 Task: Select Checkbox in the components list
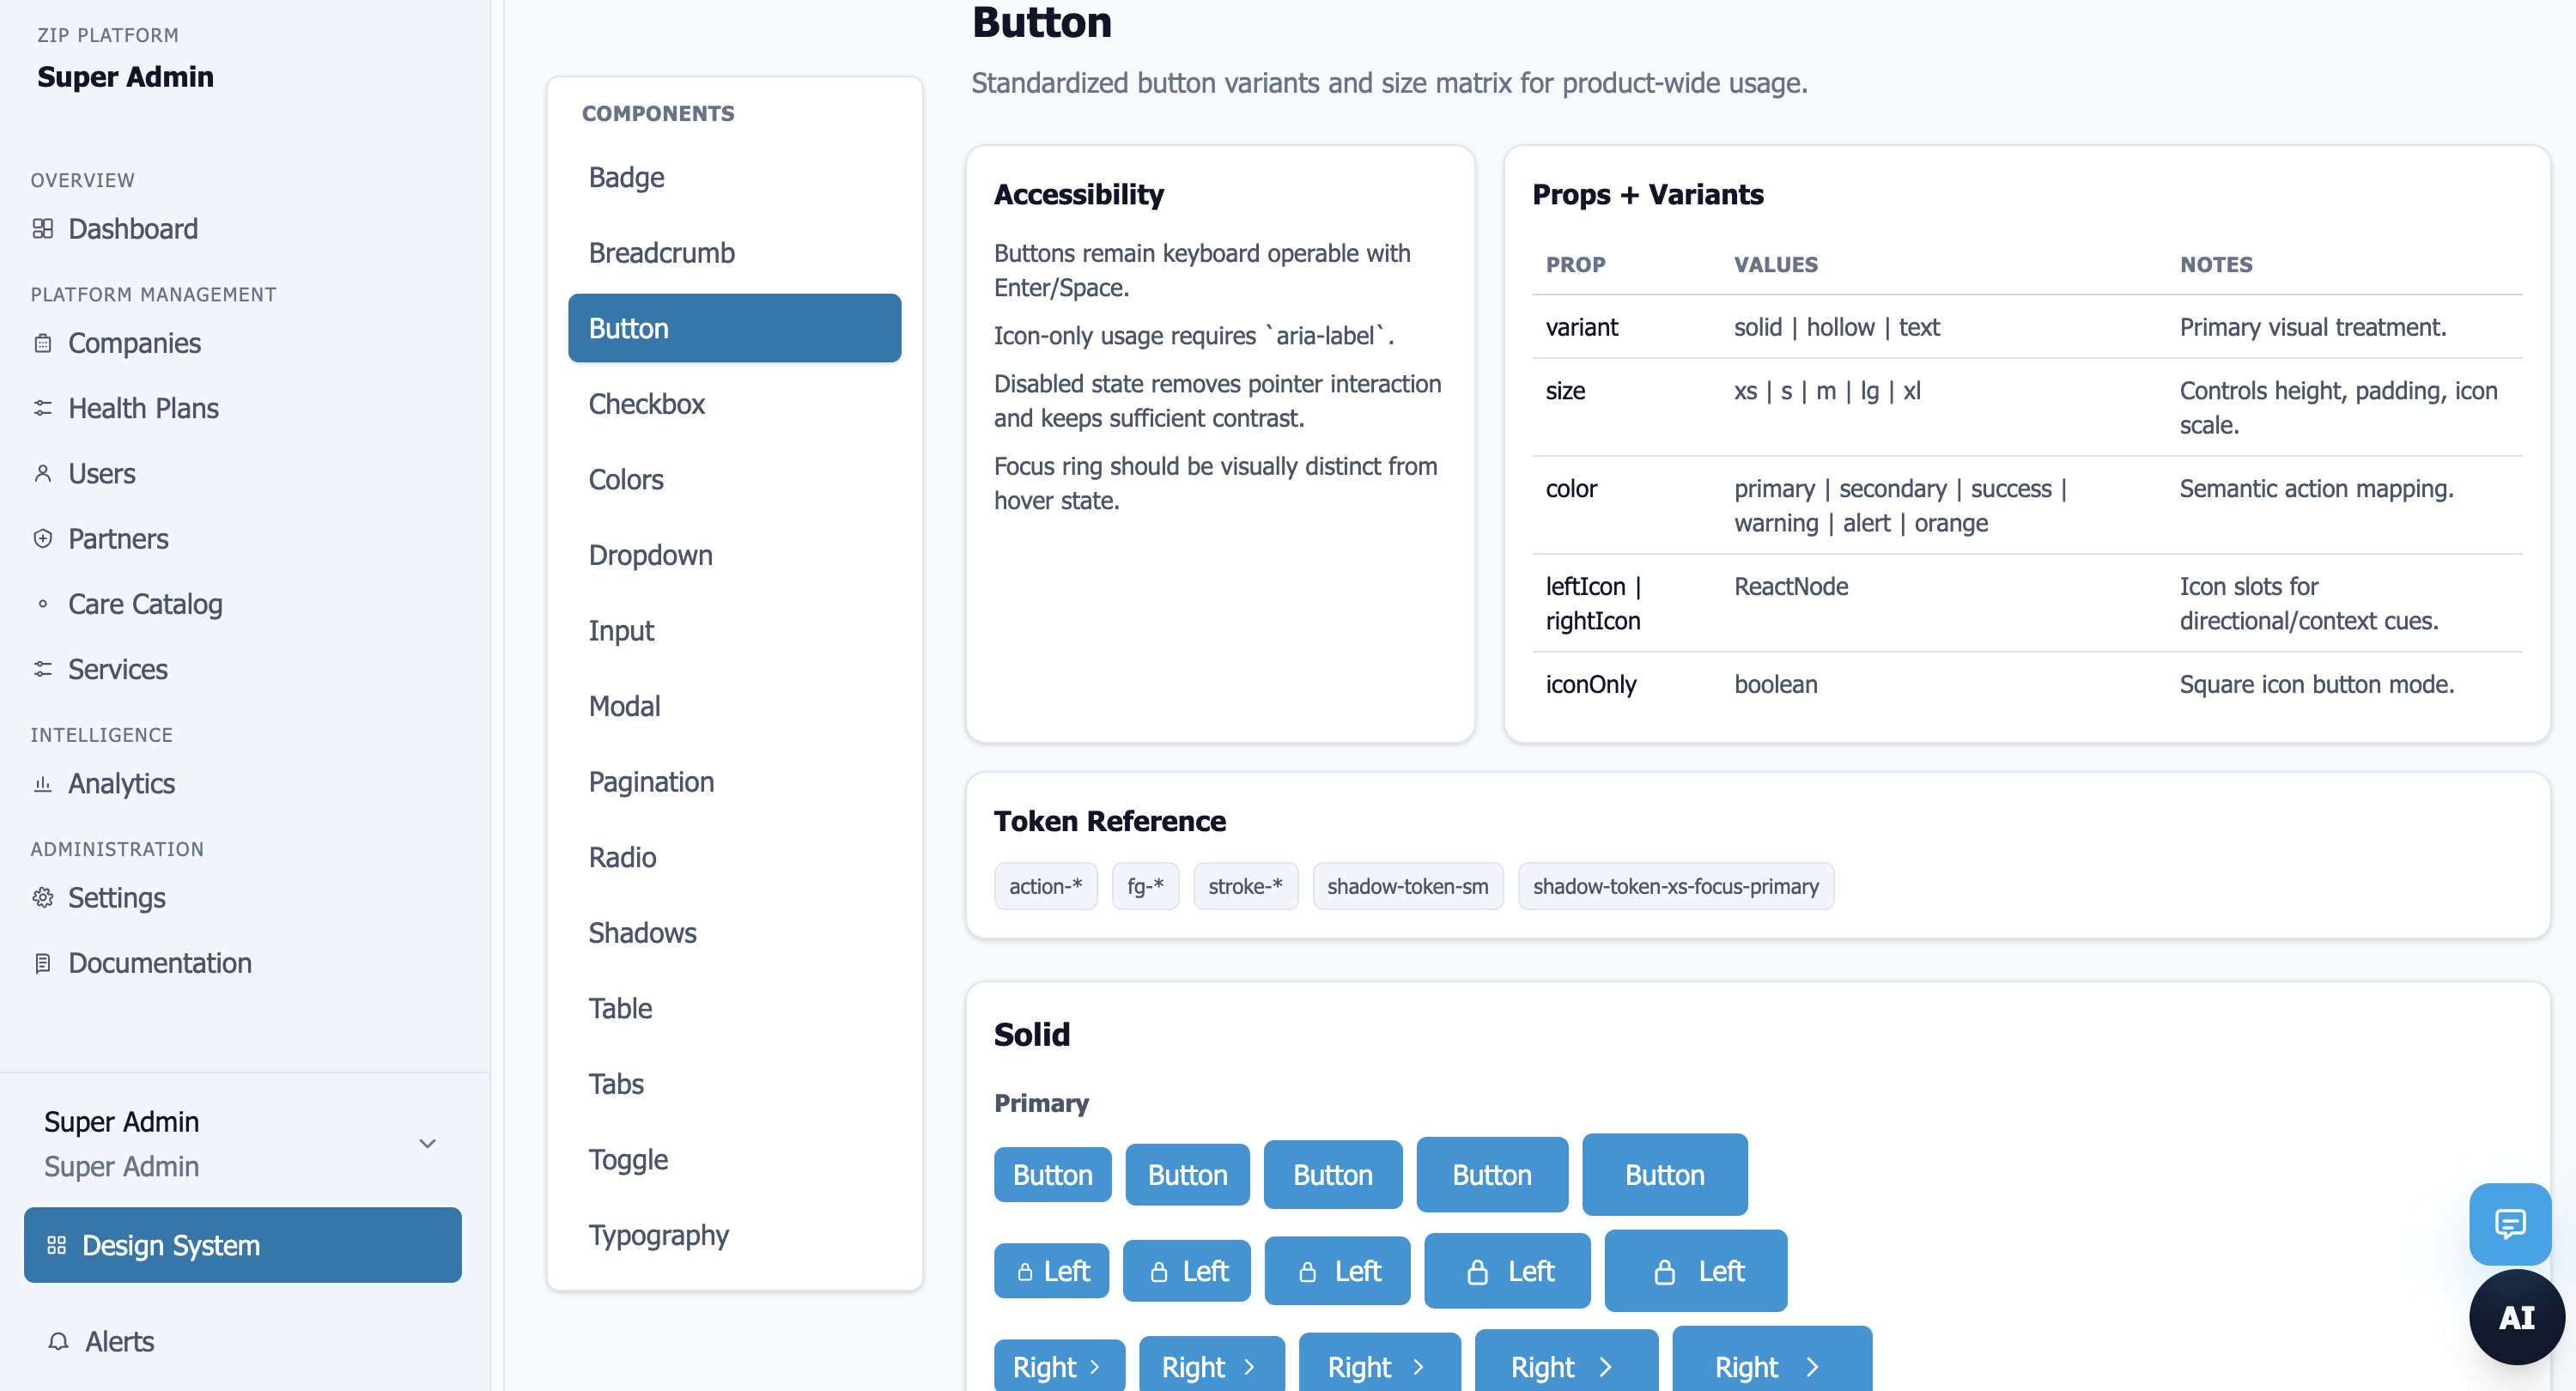[x=646, y=404]
